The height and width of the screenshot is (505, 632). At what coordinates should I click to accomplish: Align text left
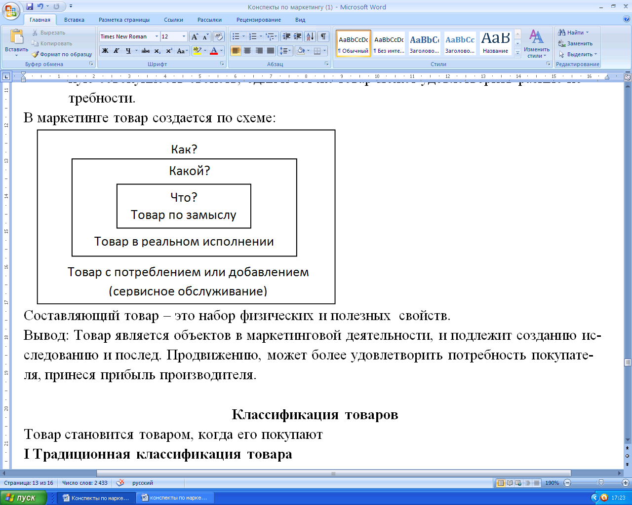coord(236,51)
